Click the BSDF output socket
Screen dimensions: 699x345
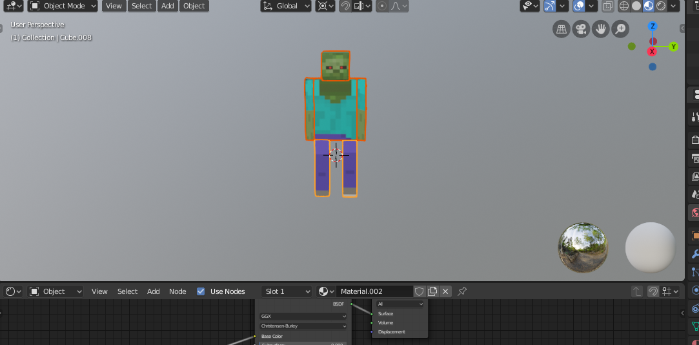[x=351, y=304]
